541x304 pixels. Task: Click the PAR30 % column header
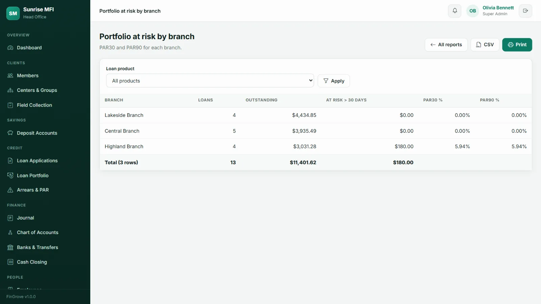[433, 100]
